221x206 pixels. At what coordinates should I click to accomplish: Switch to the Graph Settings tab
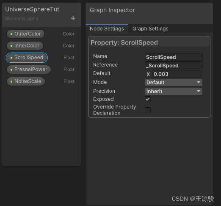point(150,29)
